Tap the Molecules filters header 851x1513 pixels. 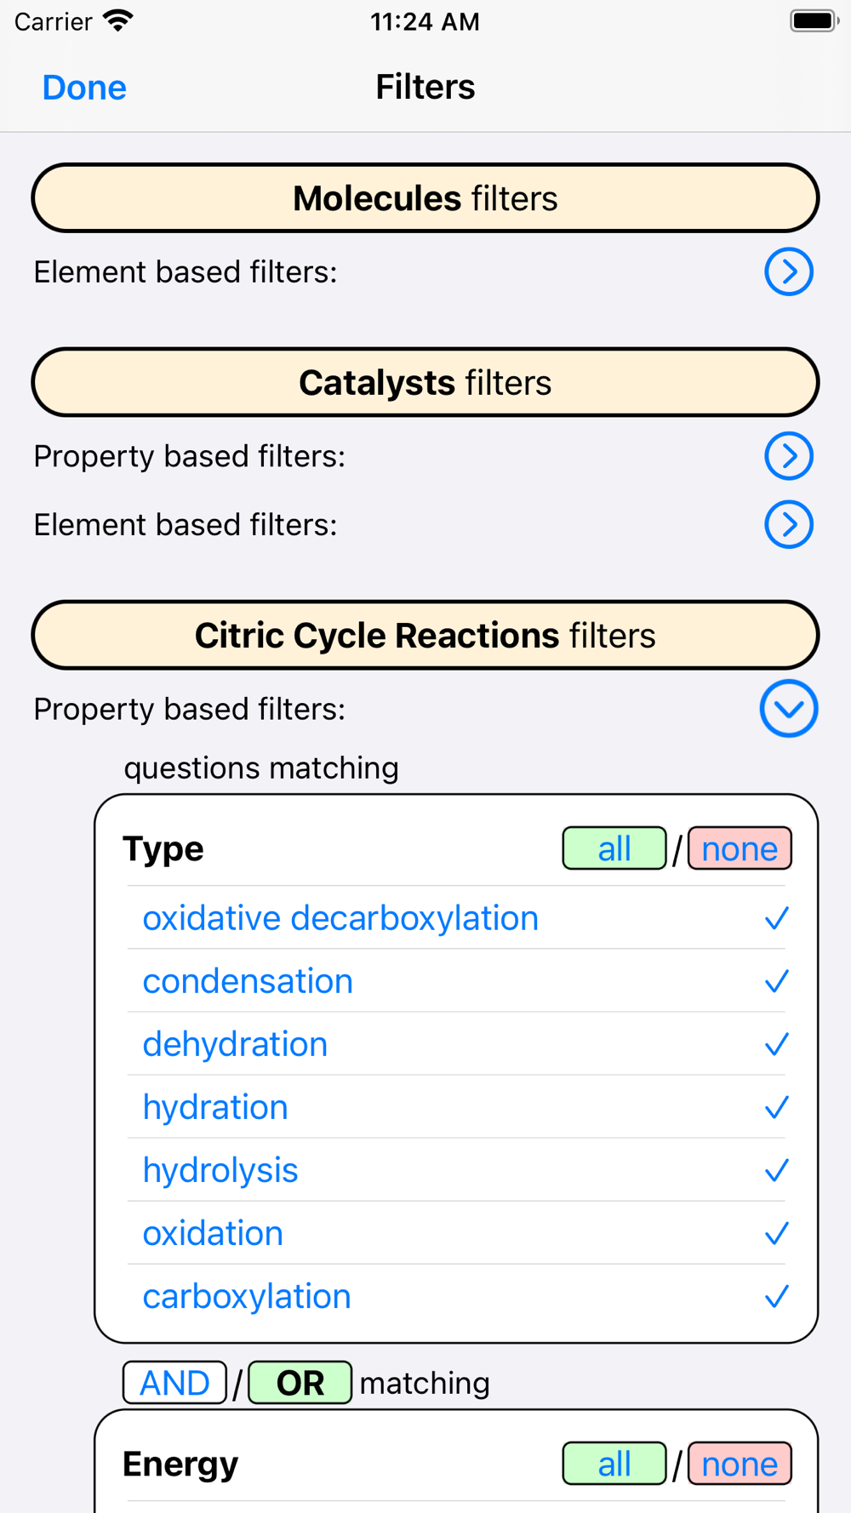tap(425, 198)
